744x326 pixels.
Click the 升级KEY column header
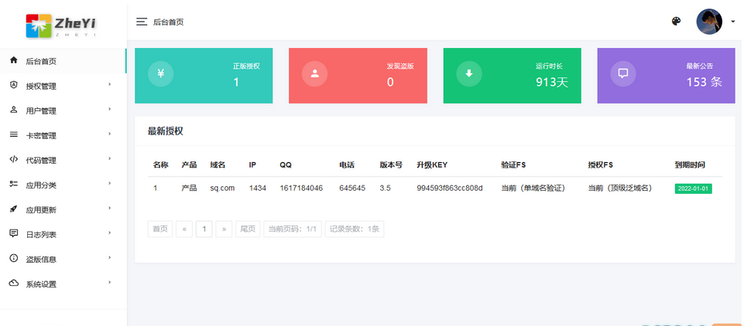(x=432, y=165)
